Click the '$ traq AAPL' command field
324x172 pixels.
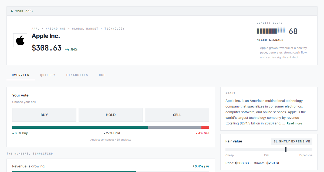tap(162, 11)
